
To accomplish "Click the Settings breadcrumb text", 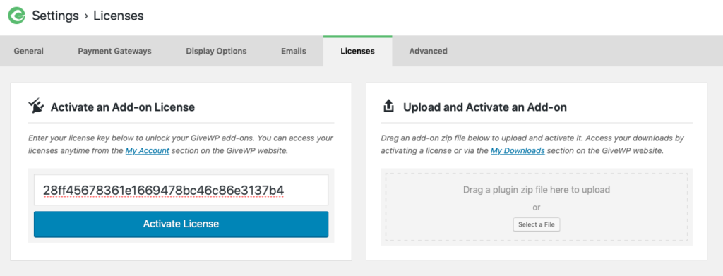I will (x=55, y=16).
